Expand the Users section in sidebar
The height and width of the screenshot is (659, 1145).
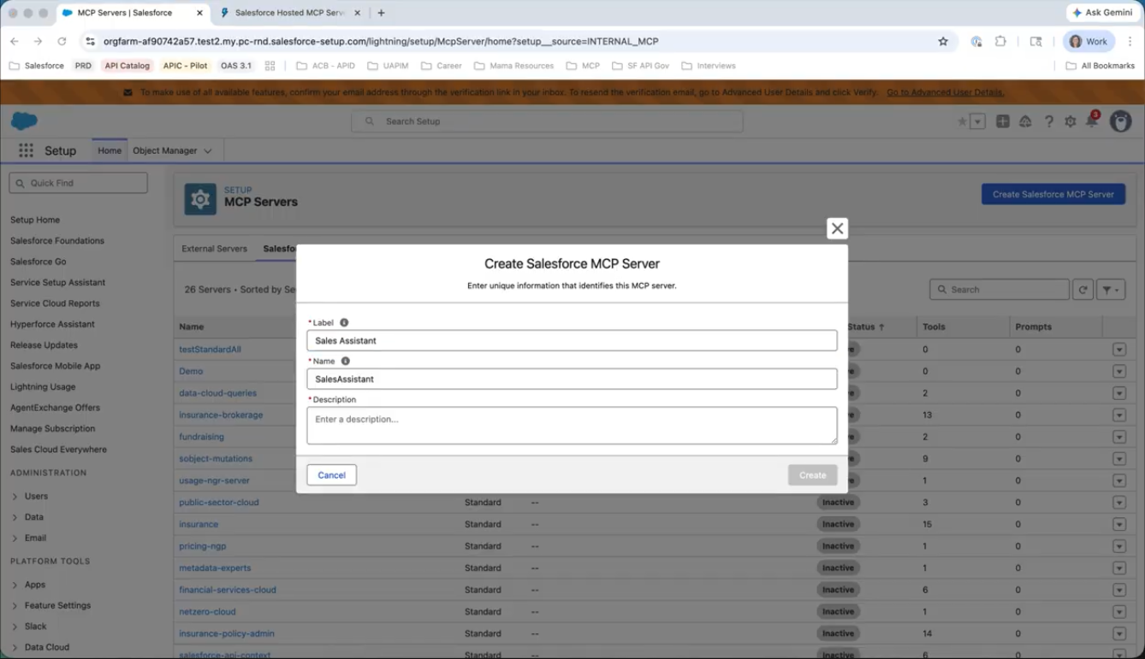(x=15, y=497)
